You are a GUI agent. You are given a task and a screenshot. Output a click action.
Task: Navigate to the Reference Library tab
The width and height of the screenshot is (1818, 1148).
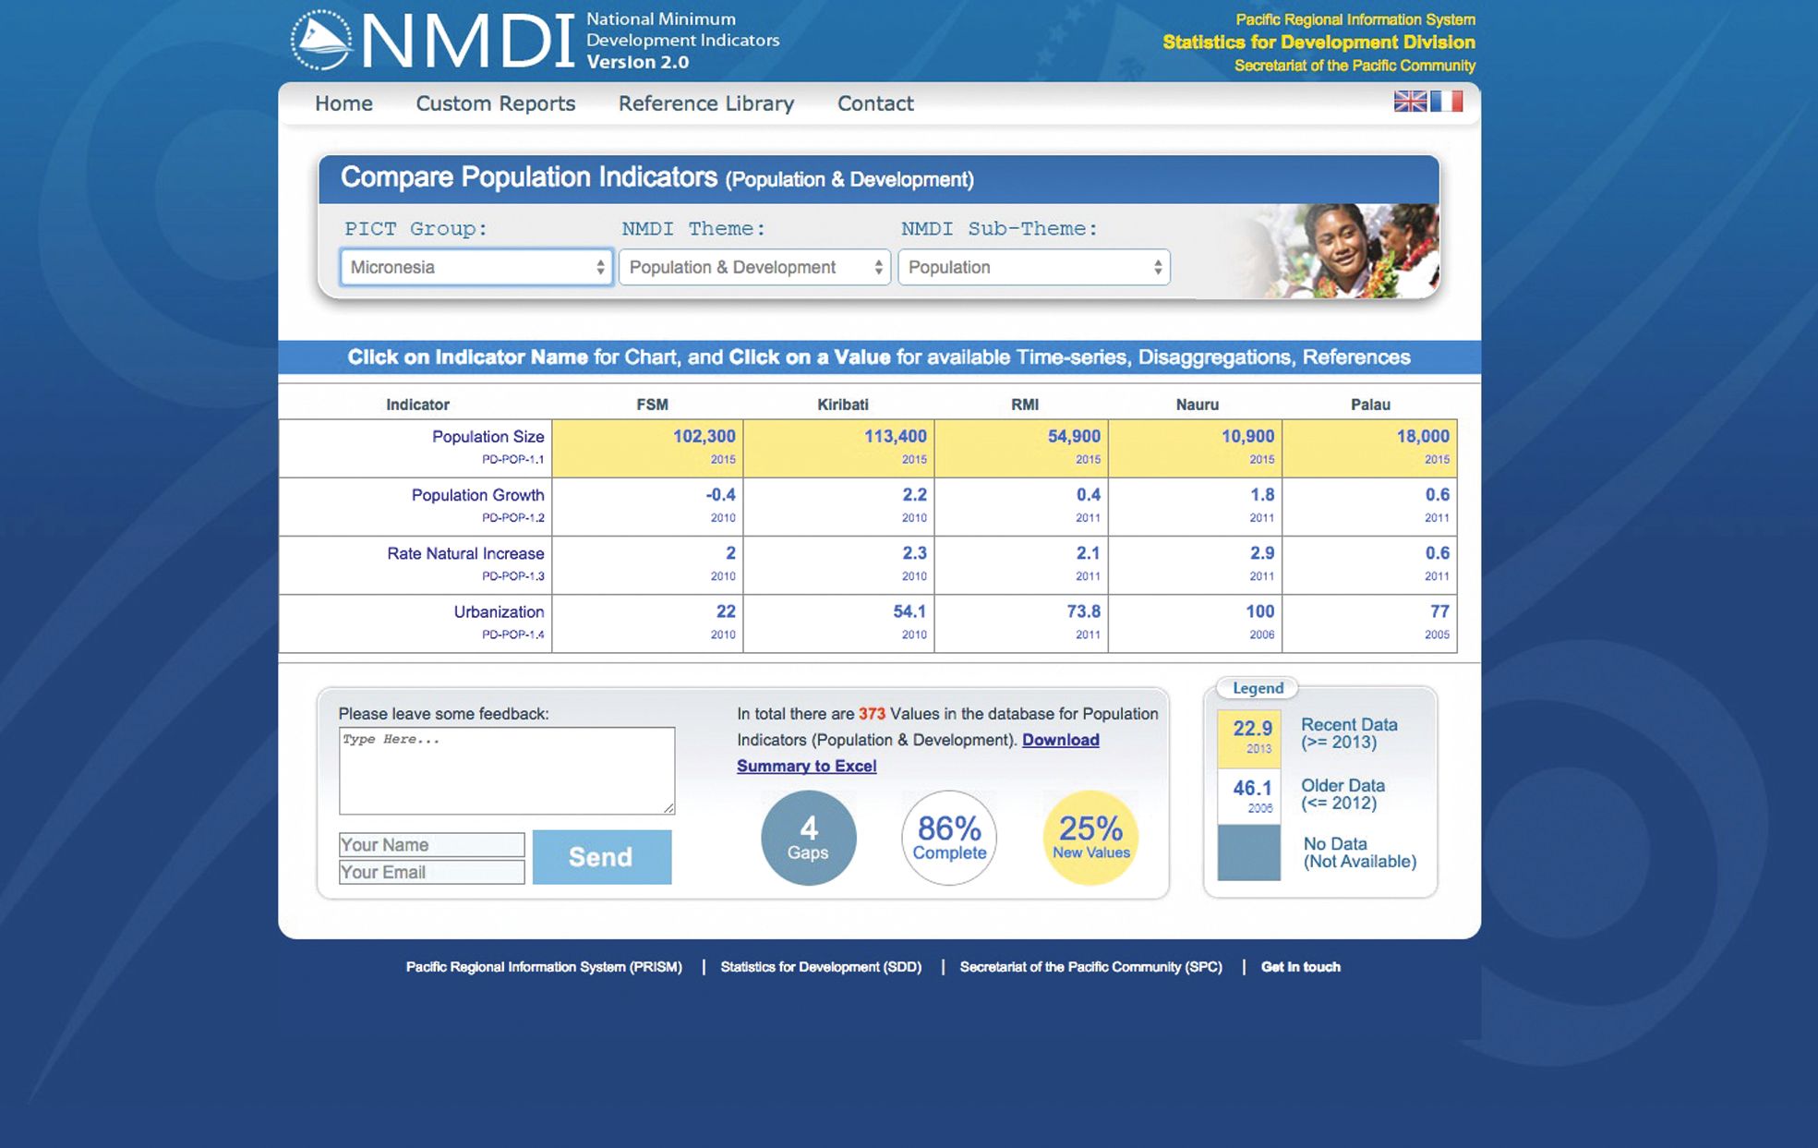(x=704, y=102)
